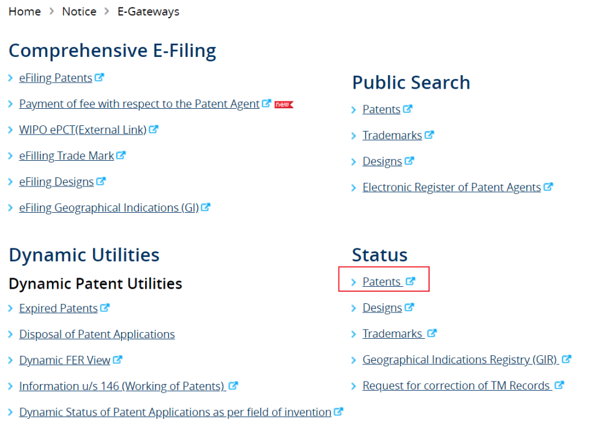Open Request for correction of TM Records
609x436 pixels.
[x=457, y=386]
